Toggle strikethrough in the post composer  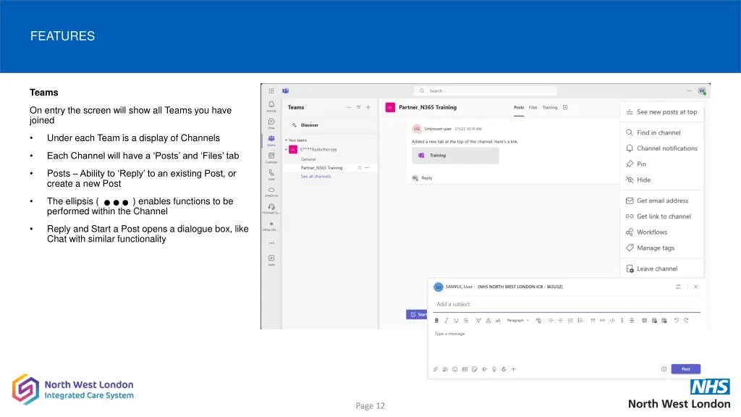(x=466, y=321)
